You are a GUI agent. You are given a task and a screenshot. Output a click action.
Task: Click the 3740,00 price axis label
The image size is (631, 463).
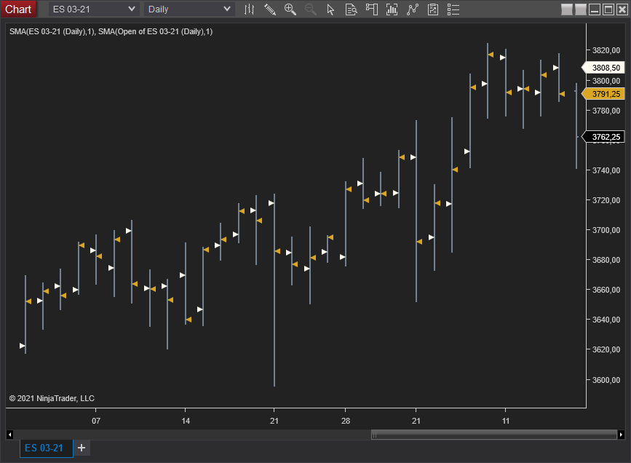pyautogui.click(x=606, y=170)
